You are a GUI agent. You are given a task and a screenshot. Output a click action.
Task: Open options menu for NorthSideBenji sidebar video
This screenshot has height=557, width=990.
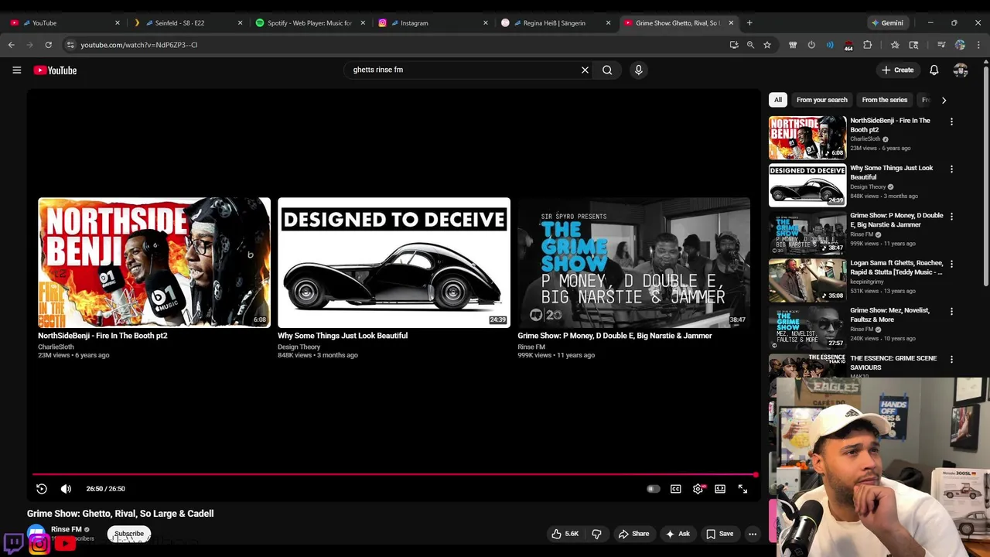click(951, 121)
